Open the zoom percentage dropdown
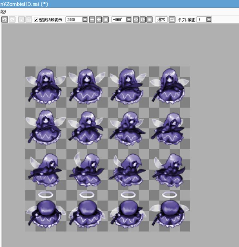 (x=85, y=20)
